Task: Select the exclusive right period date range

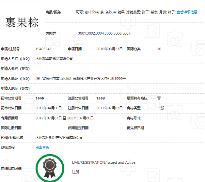Action: [x=64, y=118]
